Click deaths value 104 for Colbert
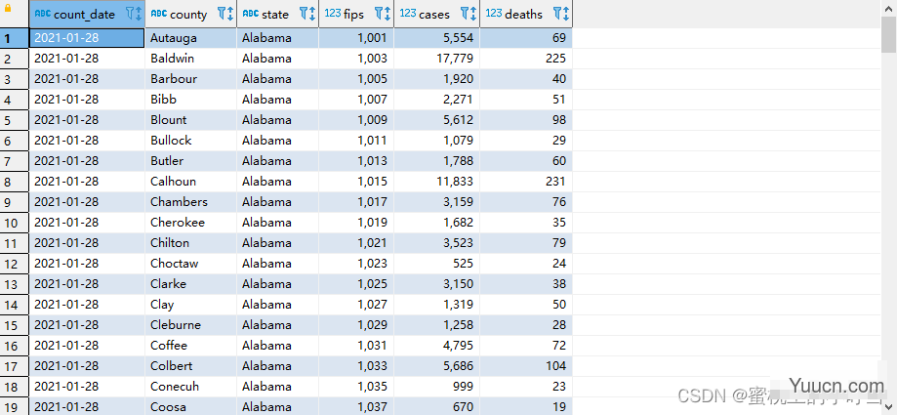 (x=525, y=366)
